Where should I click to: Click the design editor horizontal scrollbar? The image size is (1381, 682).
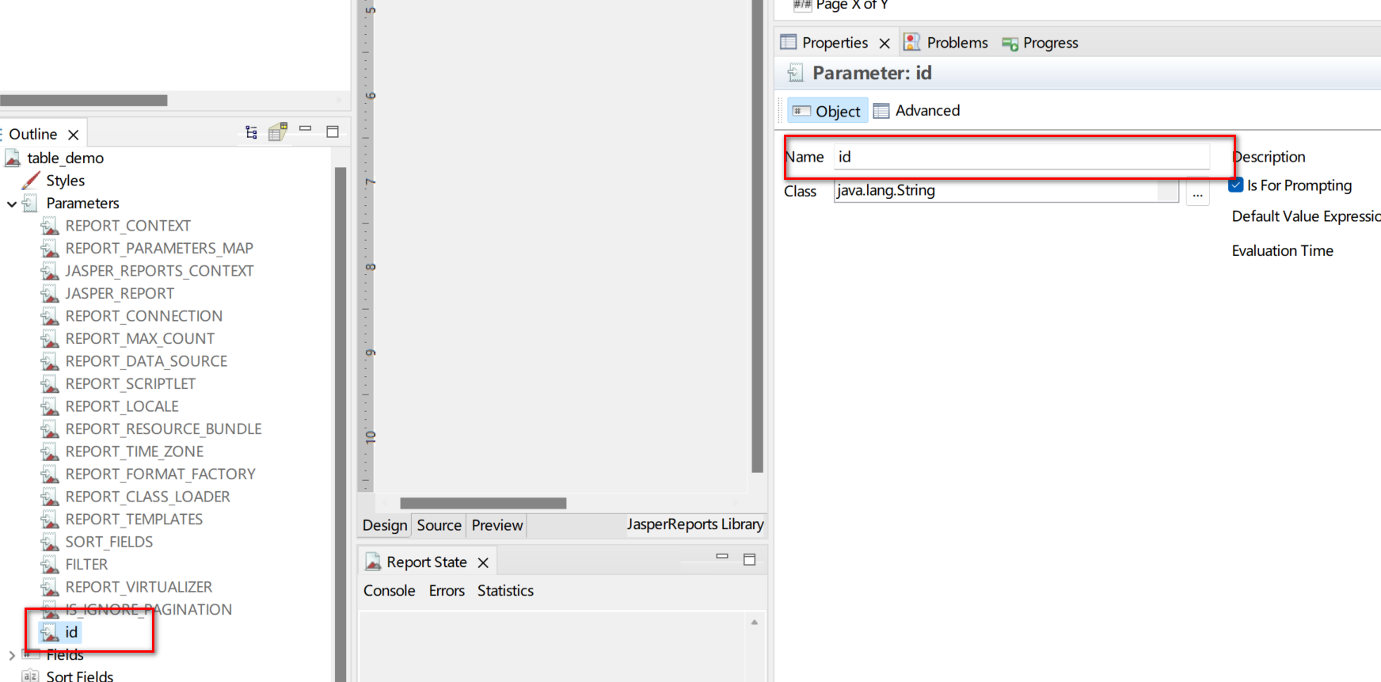[x=483, y=503]
